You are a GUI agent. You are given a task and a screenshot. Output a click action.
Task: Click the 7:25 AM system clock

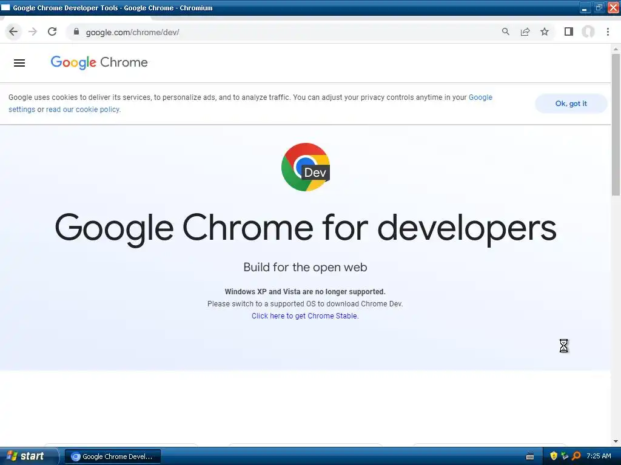pos(599,456)
